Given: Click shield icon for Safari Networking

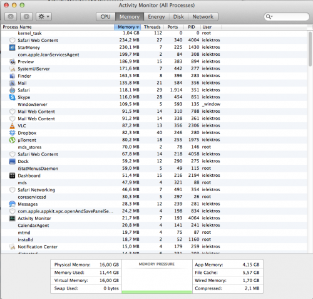Looking at the screenshot, I should (13, 190).
